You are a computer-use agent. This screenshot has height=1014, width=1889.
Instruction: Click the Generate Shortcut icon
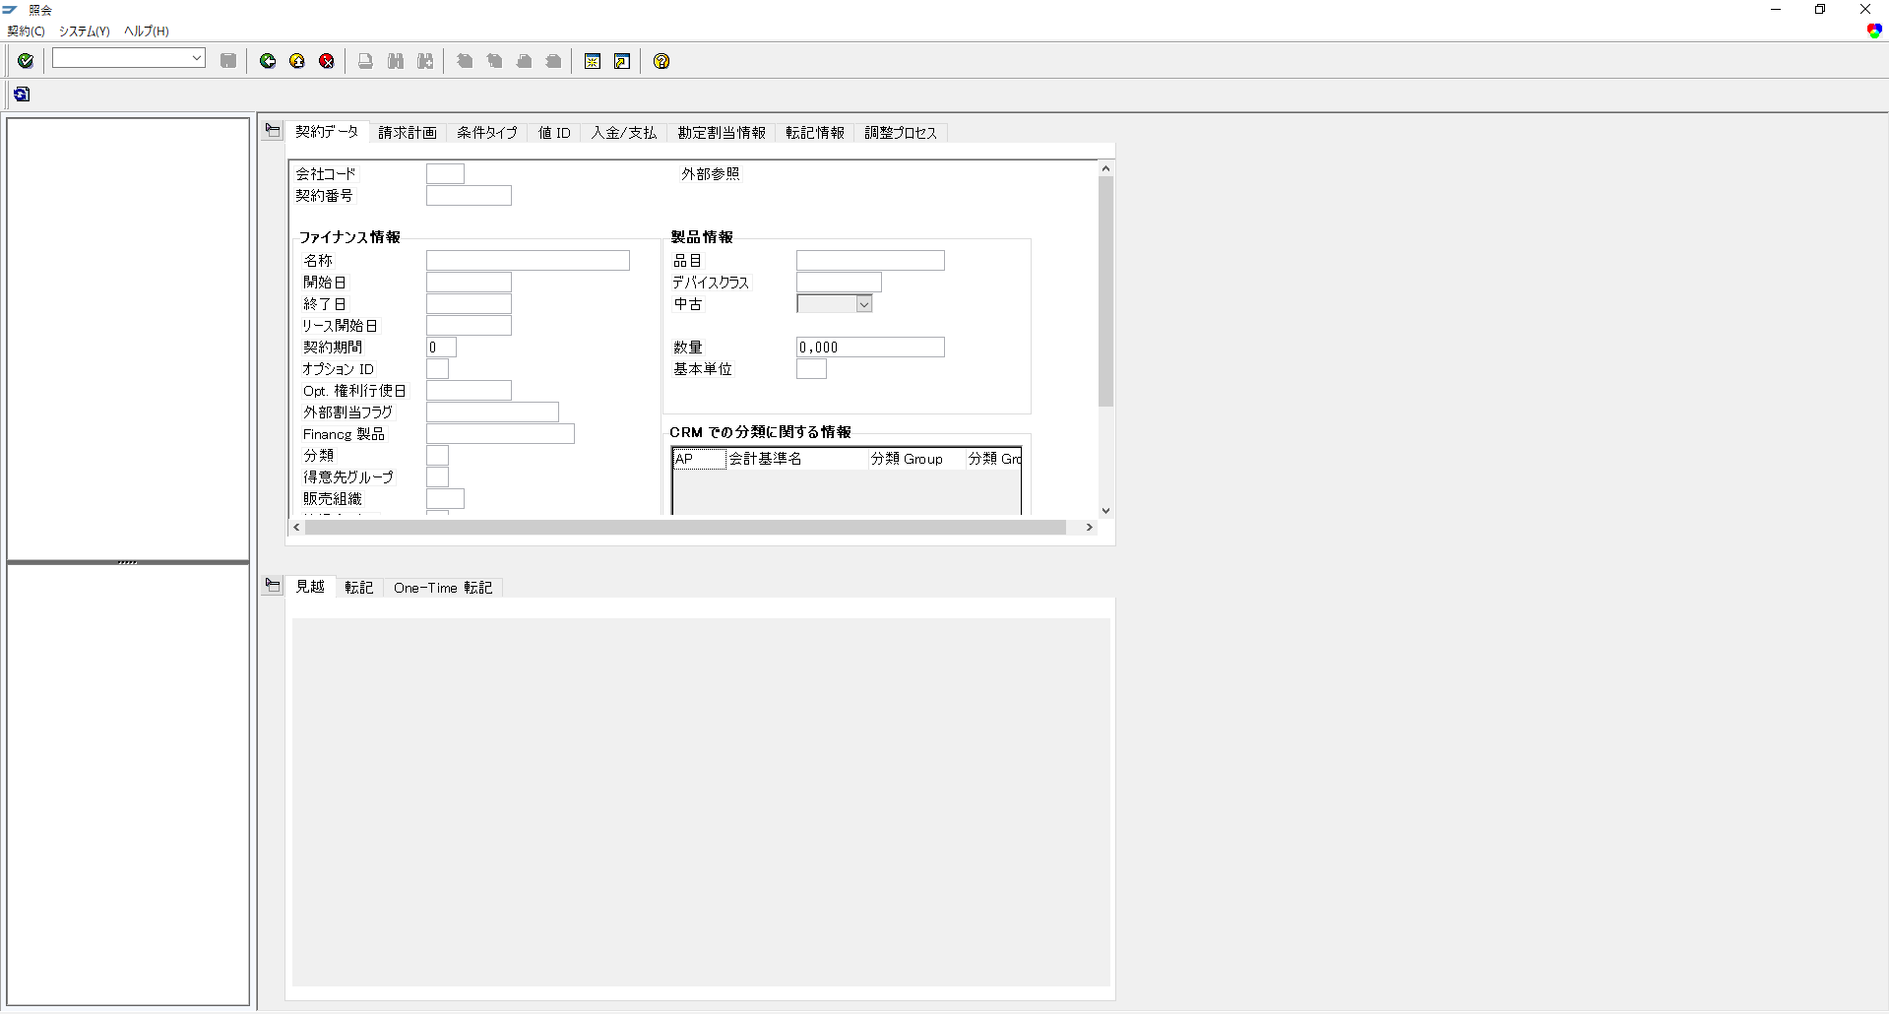coord(622,61)
